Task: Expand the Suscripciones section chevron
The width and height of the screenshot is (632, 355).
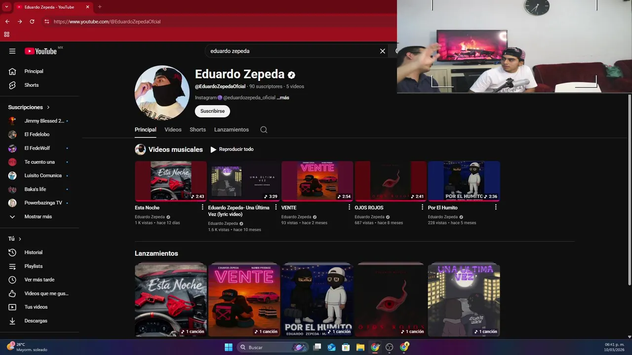Action: (48, 107)
